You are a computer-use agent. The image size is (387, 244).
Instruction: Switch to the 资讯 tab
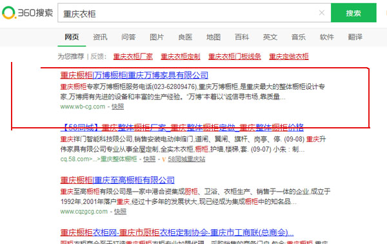[100, 37]
